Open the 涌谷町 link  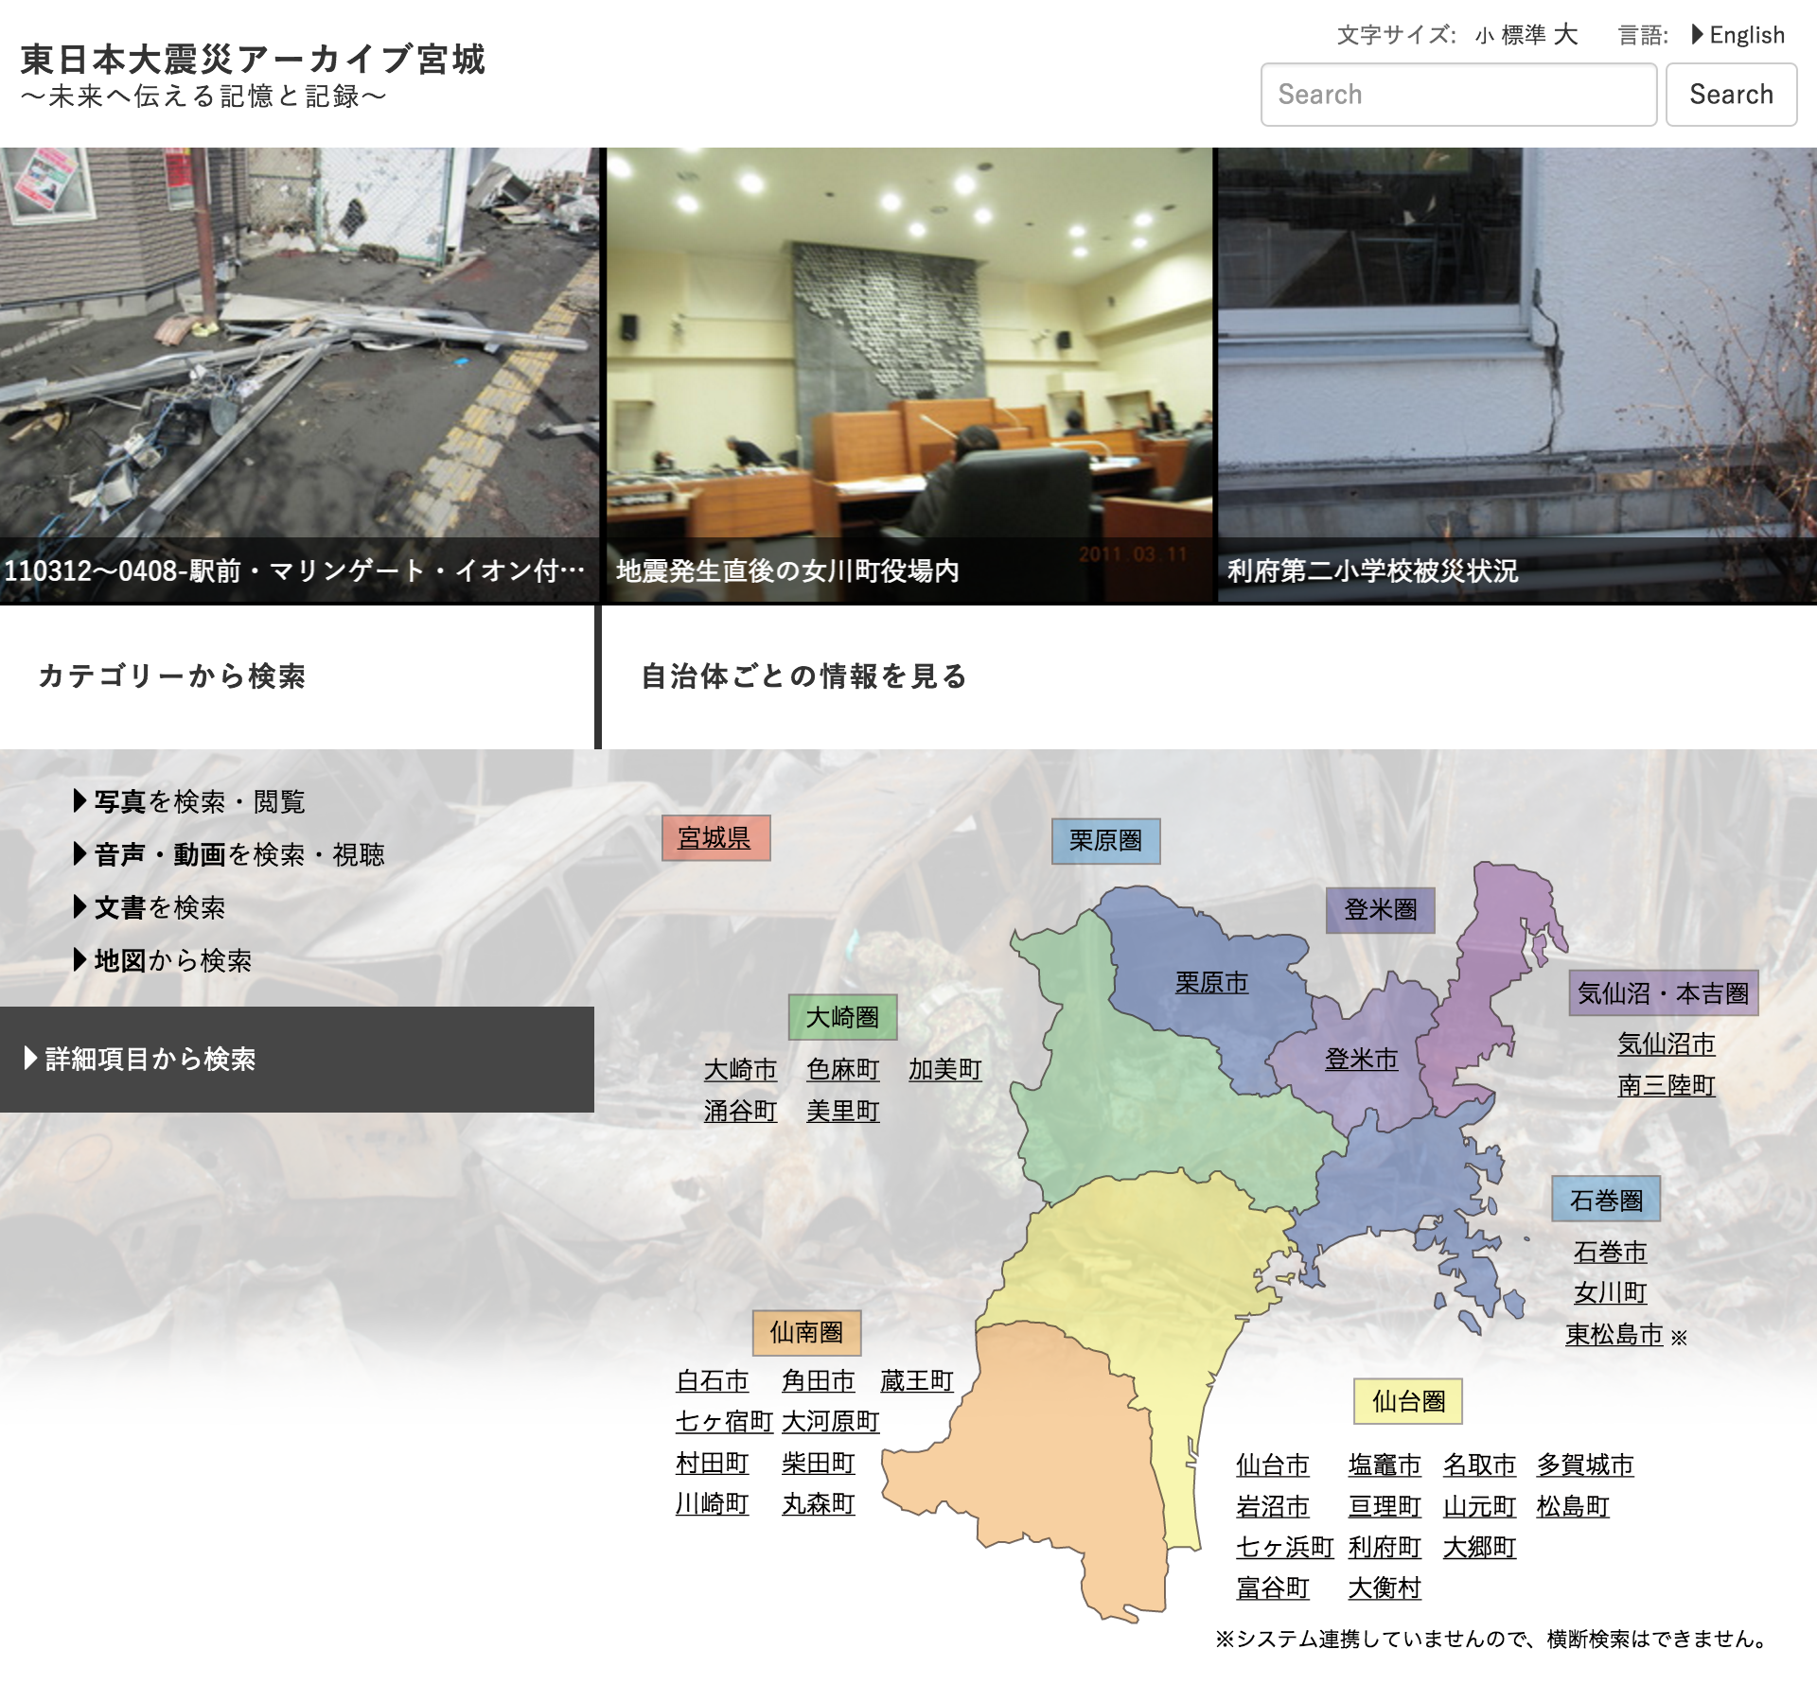(740, 1112)
